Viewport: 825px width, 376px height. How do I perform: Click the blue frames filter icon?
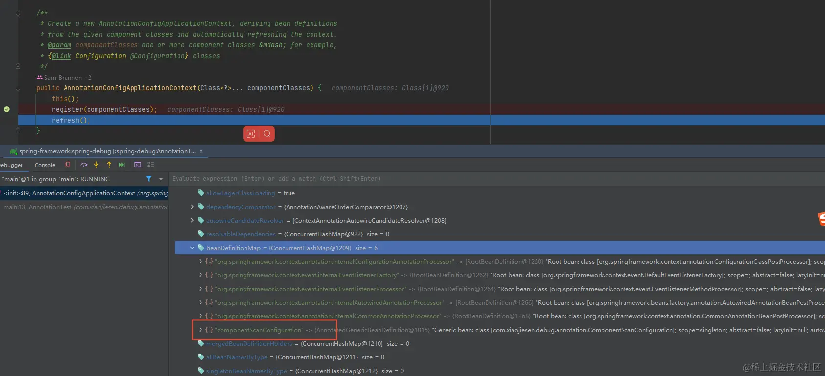(x=149, y=179)
